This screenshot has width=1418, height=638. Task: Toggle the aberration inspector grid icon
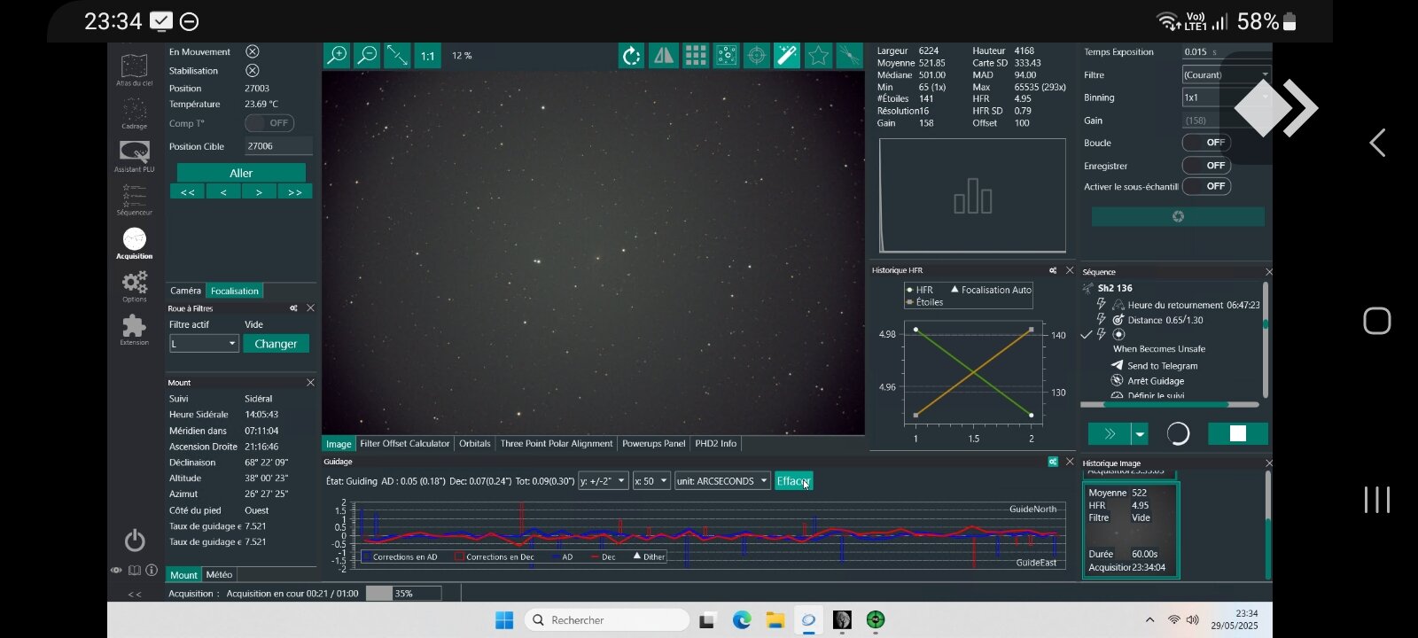tap(695, 56)
